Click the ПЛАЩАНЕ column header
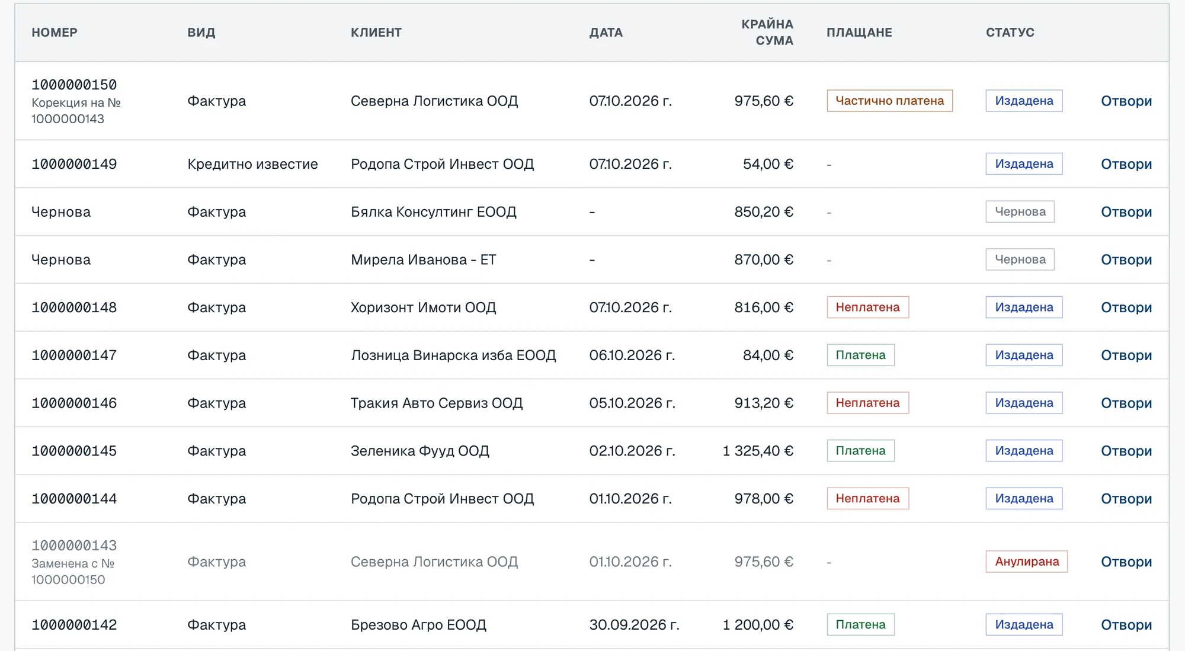This screenshot has width=1185, height=651. click(x=859, y=33)
